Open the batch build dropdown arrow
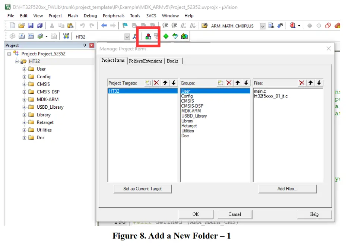The height and width of the screenshot is (249, 346). click(x=46, y=36)
